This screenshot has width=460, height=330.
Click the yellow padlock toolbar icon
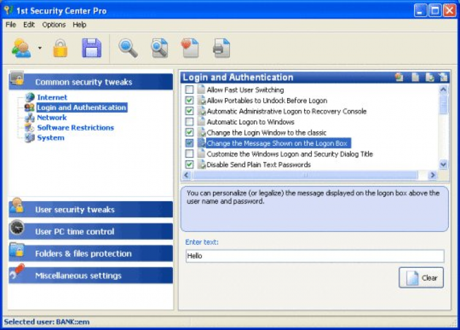tap(60, 48)
